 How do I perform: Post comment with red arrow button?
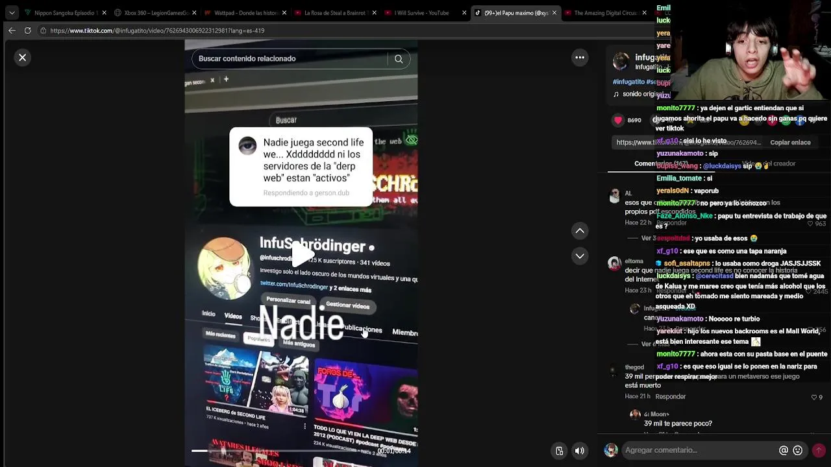(819, 450)
